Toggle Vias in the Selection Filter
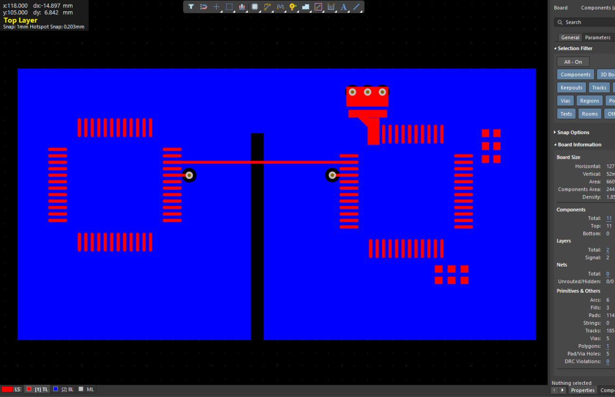The height and width of the screenshot is (397, 615). point(565,100)
